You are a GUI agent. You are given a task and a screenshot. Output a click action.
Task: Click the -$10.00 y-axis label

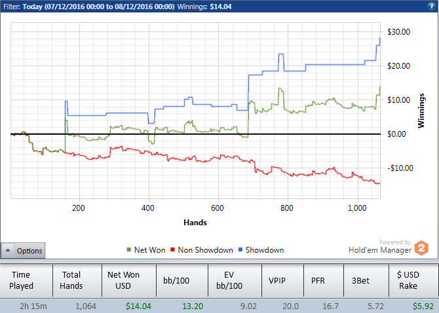click(400, 168)
